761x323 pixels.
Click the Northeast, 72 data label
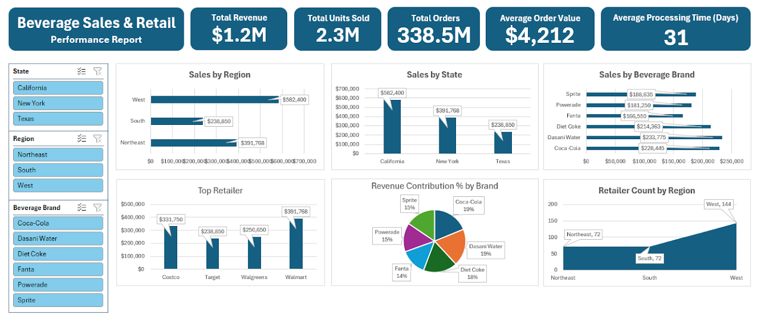tap(583, 234)
